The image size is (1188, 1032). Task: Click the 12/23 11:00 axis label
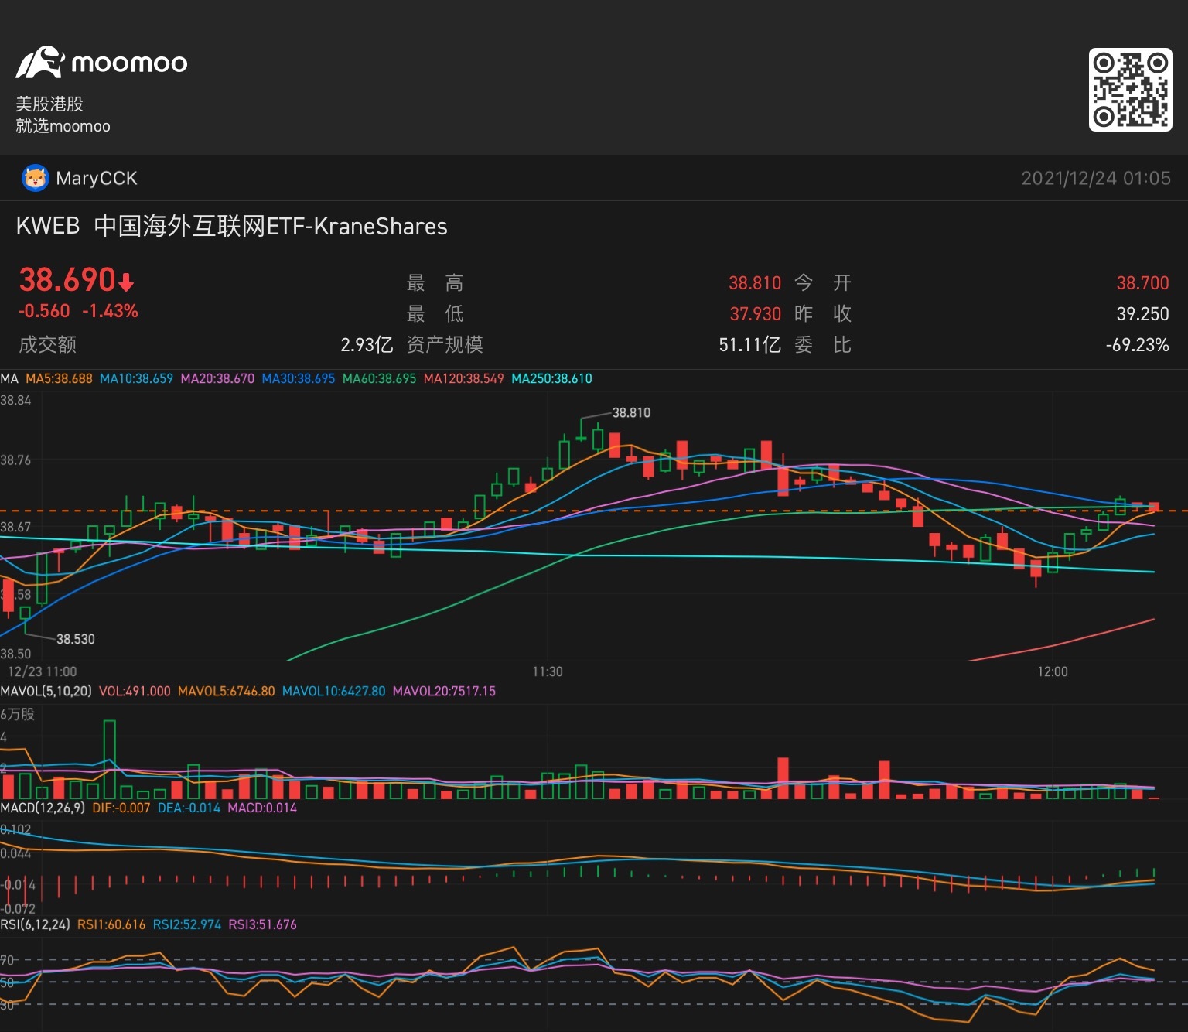(x=43, y=671)
